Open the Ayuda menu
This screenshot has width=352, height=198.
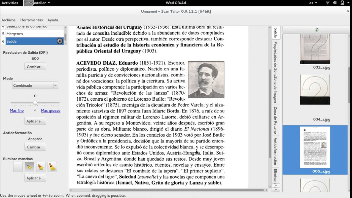coord(53,20)
